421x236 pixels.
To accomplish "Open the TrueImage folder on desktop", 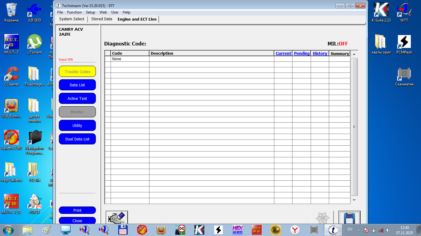I will click(34, 76).
